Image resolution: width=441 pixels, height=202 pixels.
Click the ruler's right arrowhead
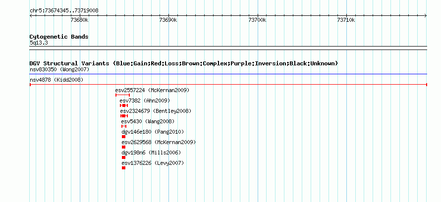click(426, 16)
